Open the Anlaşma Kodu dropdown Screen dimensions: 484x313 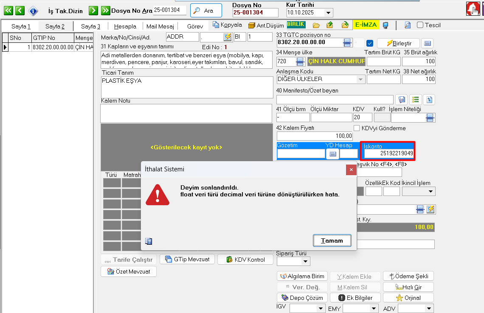tap(361, 79)
